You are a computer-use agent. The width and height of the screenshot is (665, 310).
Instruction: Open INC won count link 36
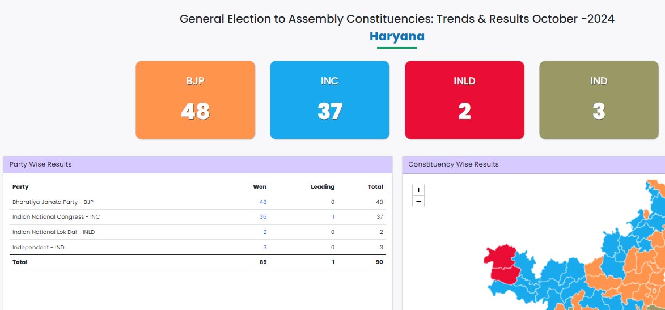pyautogui.click(x=263, y=216)
